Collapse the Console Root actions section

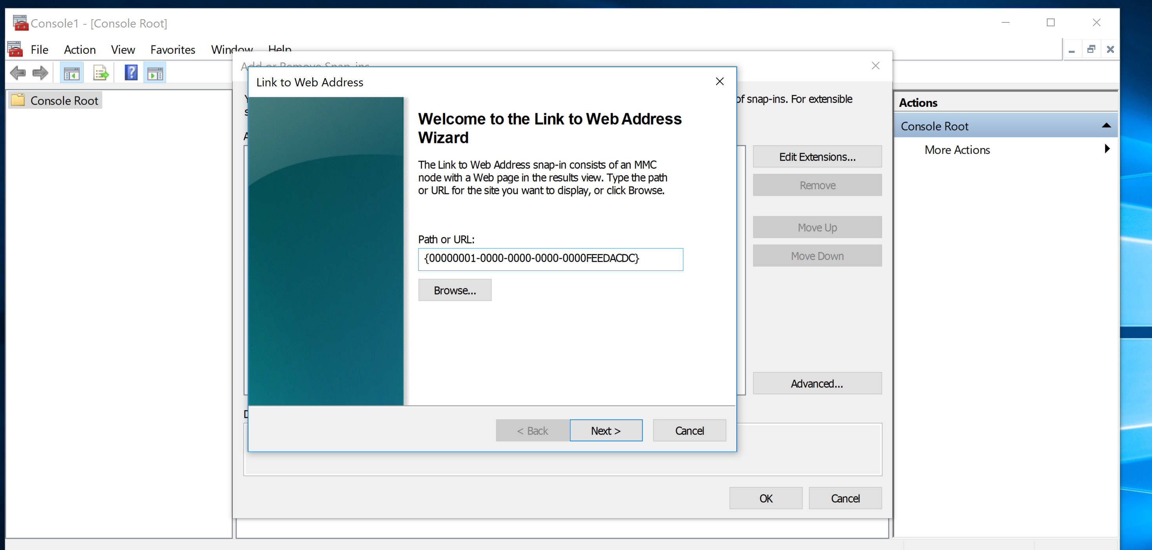[x=1106, y=126]
